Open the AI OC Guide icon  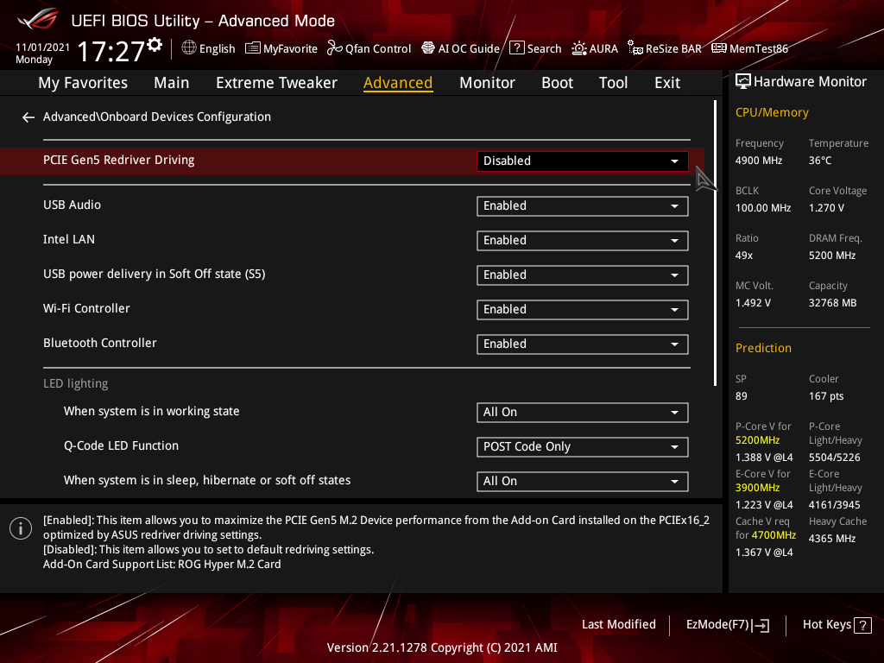(428, 48)
